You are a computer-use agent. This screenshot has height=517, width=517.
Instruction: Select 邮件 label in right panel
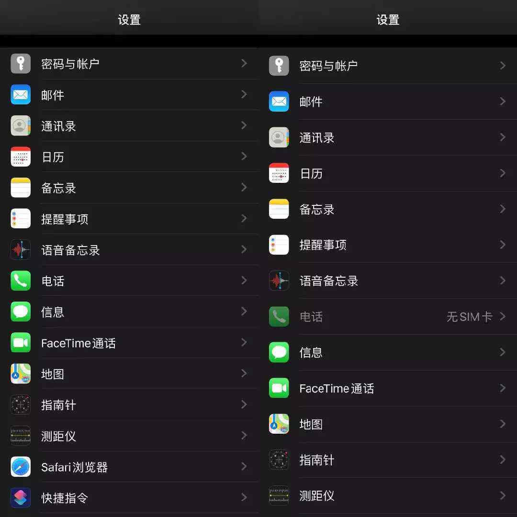tap(311, 101)
